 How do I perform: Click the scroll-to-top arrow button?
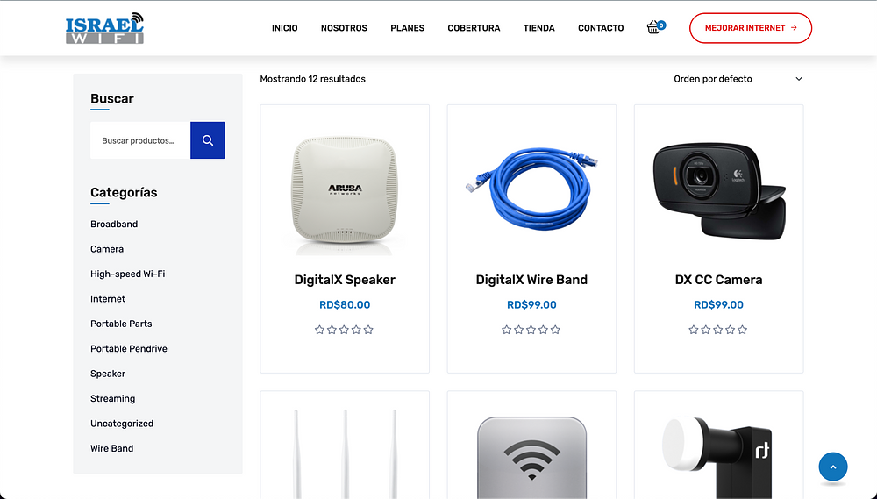(833, 467)
